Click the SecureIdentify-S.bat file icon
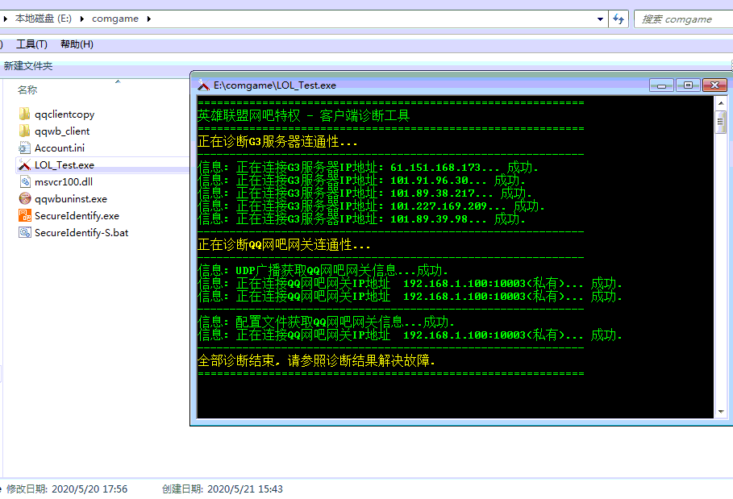Screen dimensions: 733x499 click(x=25, y=232)
